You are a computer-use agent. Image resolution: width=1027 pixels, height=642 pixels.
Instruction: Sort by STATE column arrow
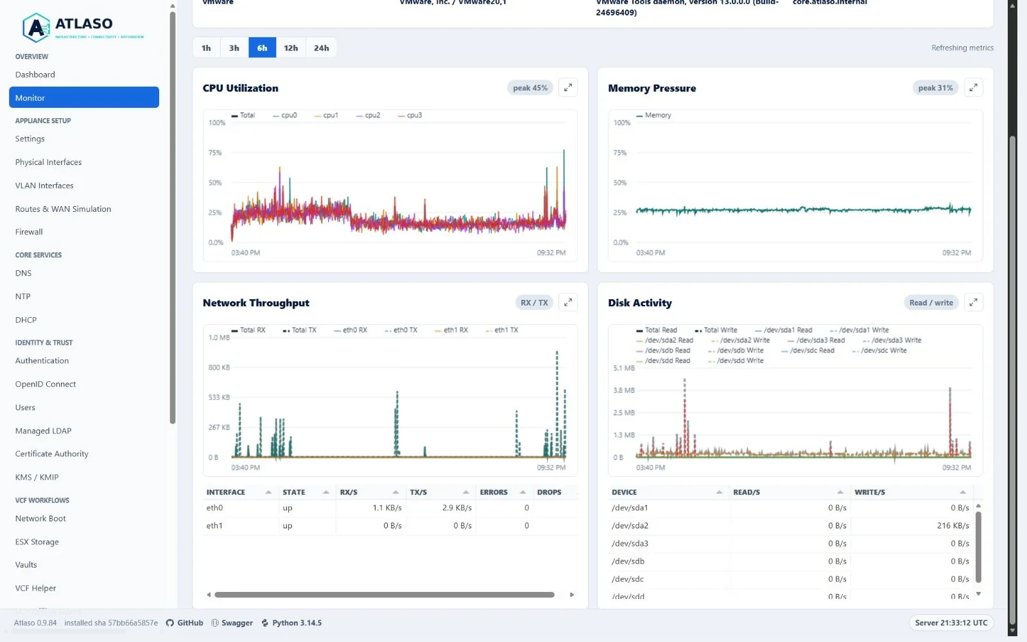[x=326, y=492]
